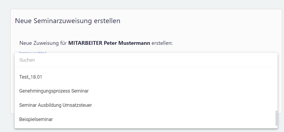Click the word Genehmigungsprozess in the list

tap(45, 91)
